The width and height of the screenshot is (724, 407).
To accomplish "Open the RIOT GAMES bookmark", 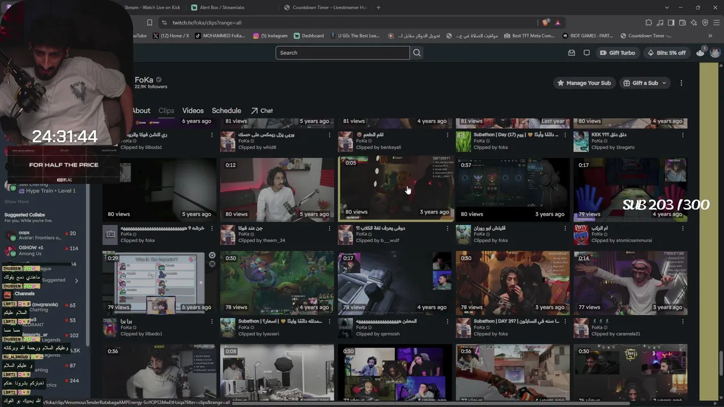I will (x=588, y=36).
